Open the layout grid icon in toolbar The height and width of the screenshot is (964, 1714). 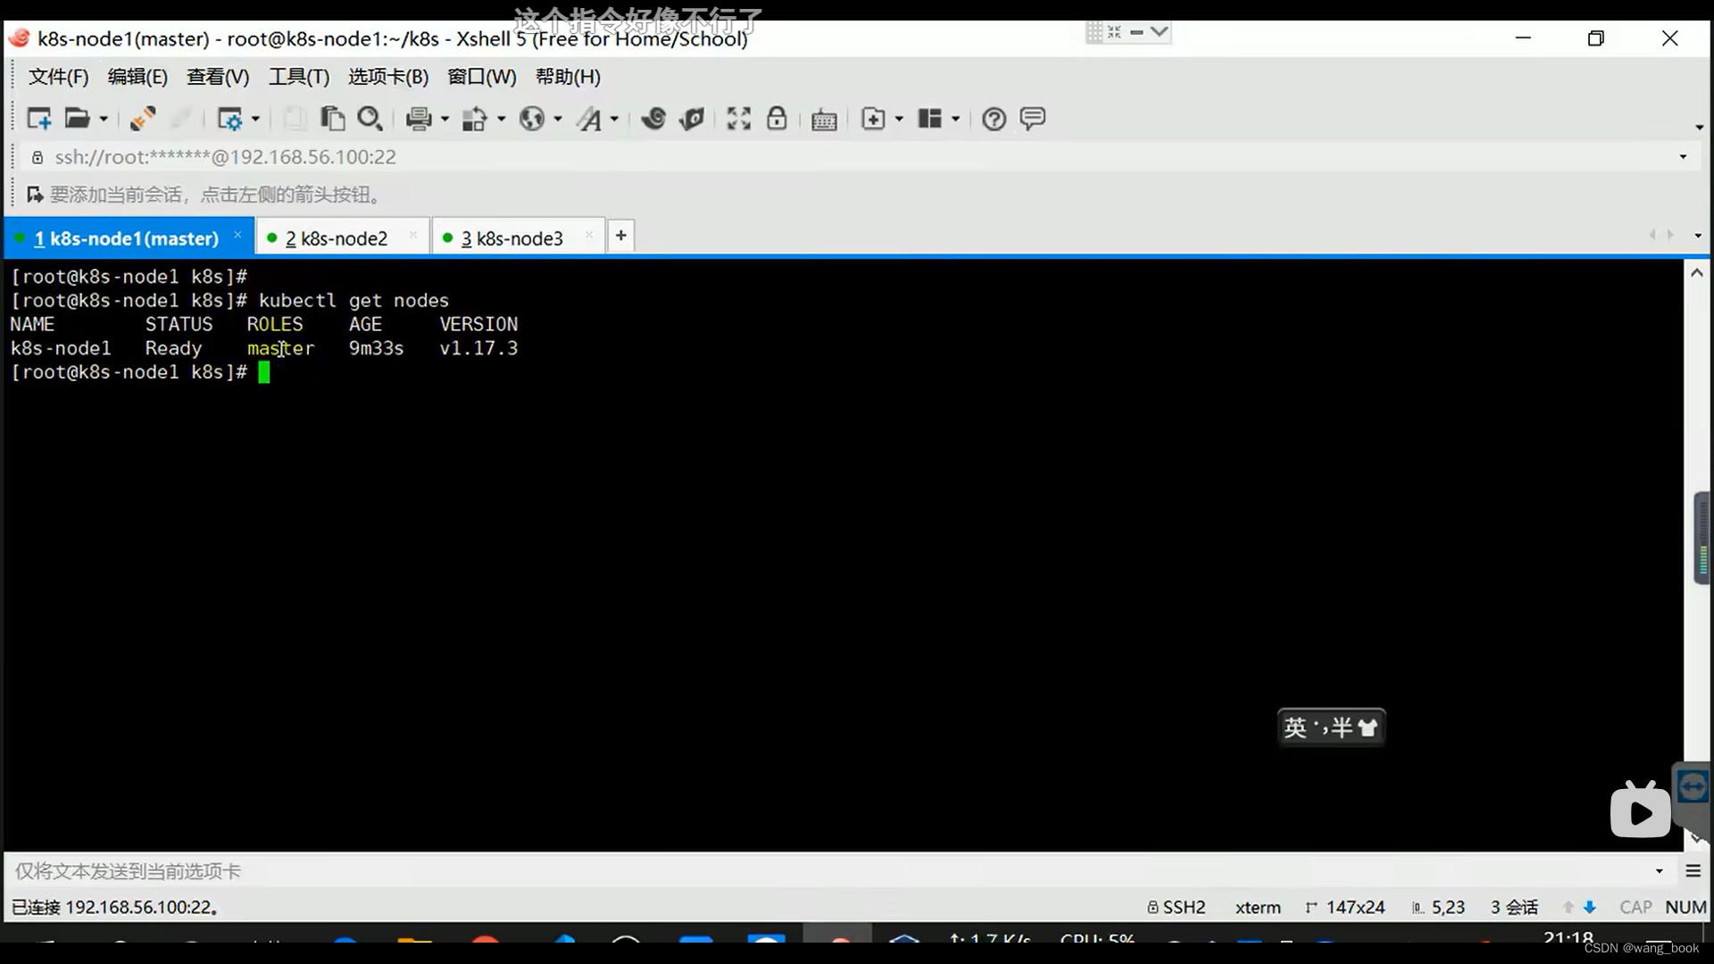[930, 118]
